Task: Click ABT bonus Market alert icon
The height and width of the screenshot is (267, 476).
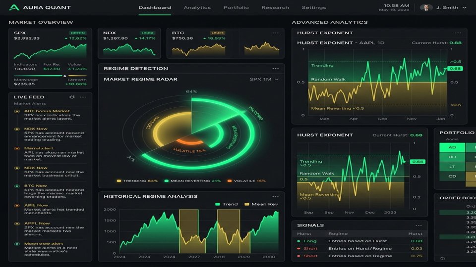Action: (x=17, y=111)
